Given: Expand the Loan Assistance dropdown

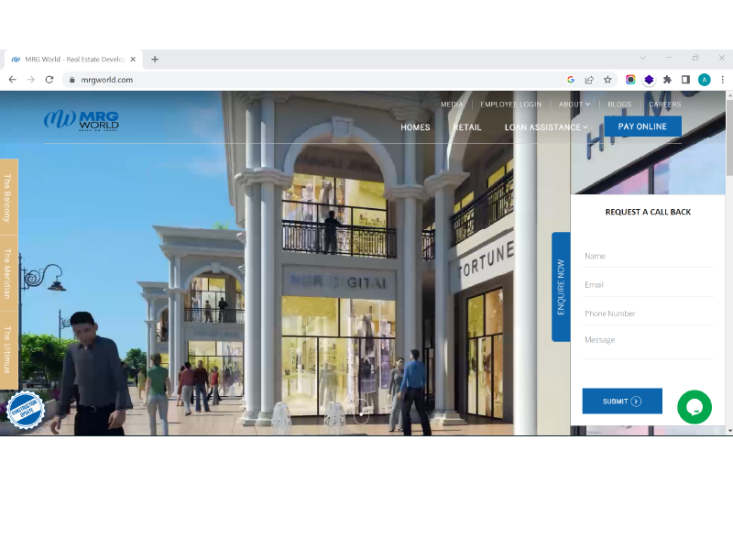Looking at the screenshot, I should [x=546, y=127].
